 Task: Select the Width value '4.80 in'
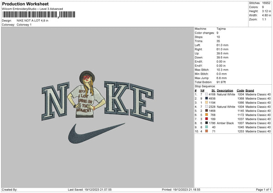[266, 15]
